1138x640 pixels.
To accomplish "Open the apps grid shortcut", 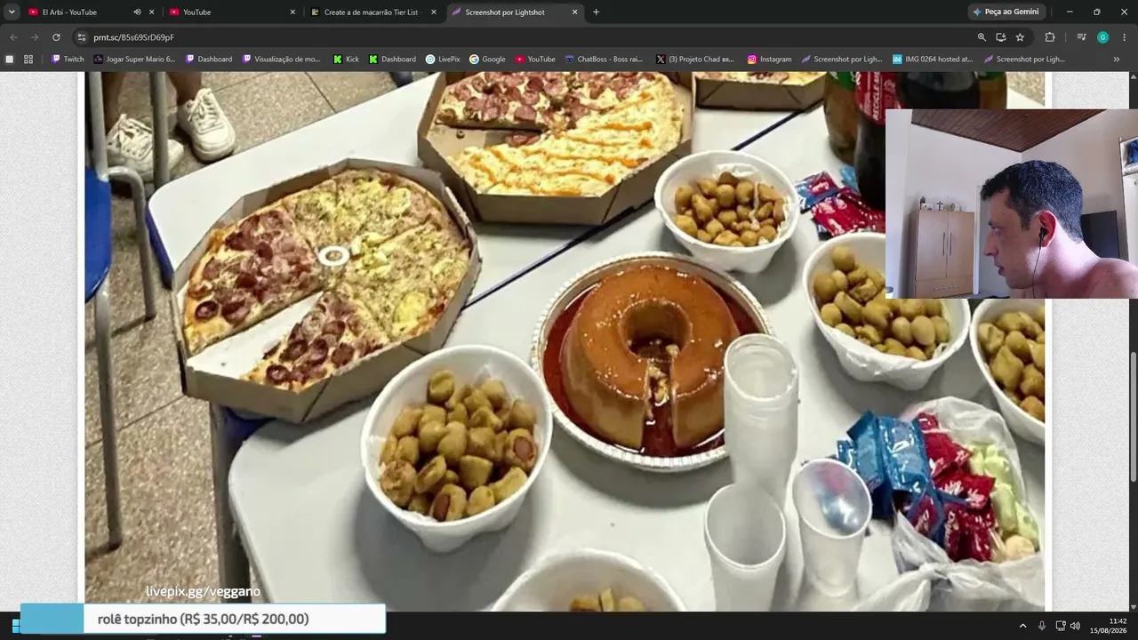I will (x=28, y=60).
